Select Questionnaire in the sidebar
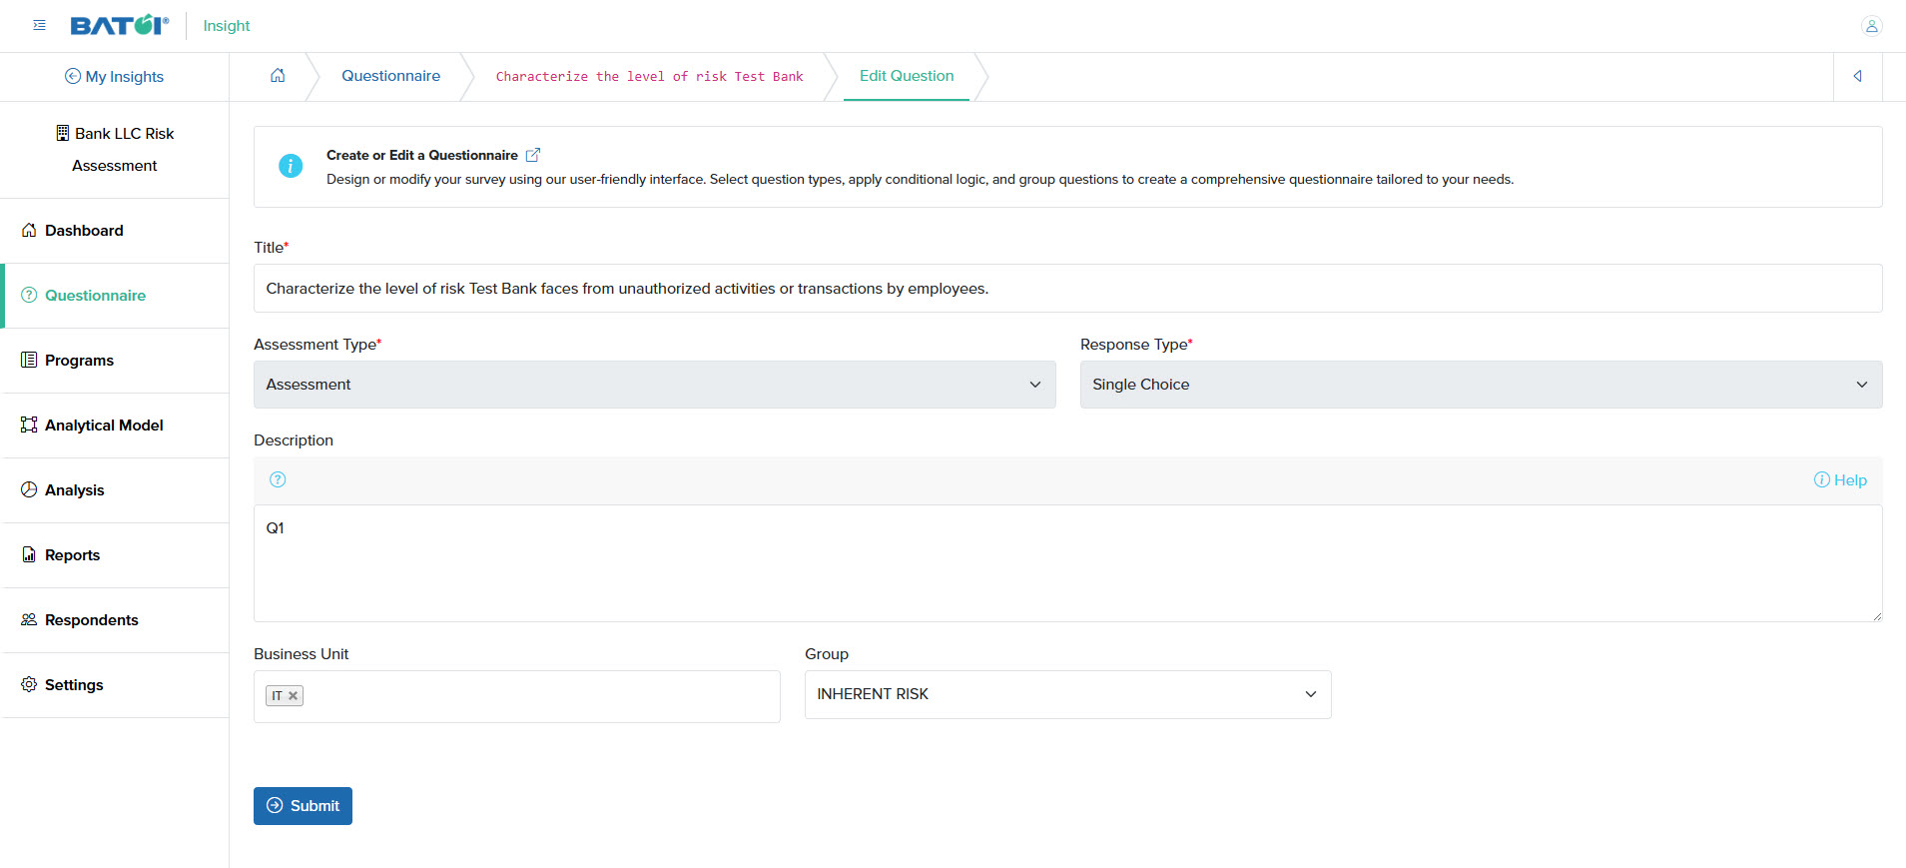The image size is (1906, 868). [x=115, y=296]
